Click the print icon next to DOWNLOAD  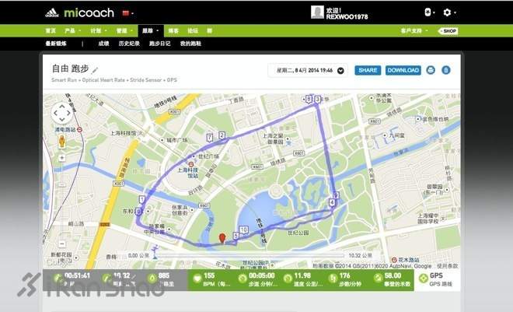coord(431,70)
